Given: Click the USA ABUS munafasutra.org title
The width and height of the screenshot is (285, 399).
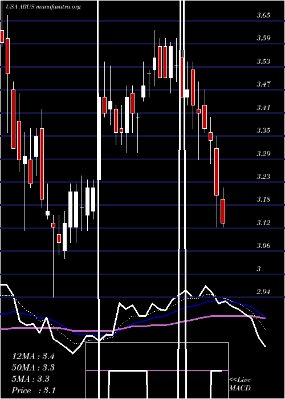Looking at the screenshot, I should click(43, 7).
